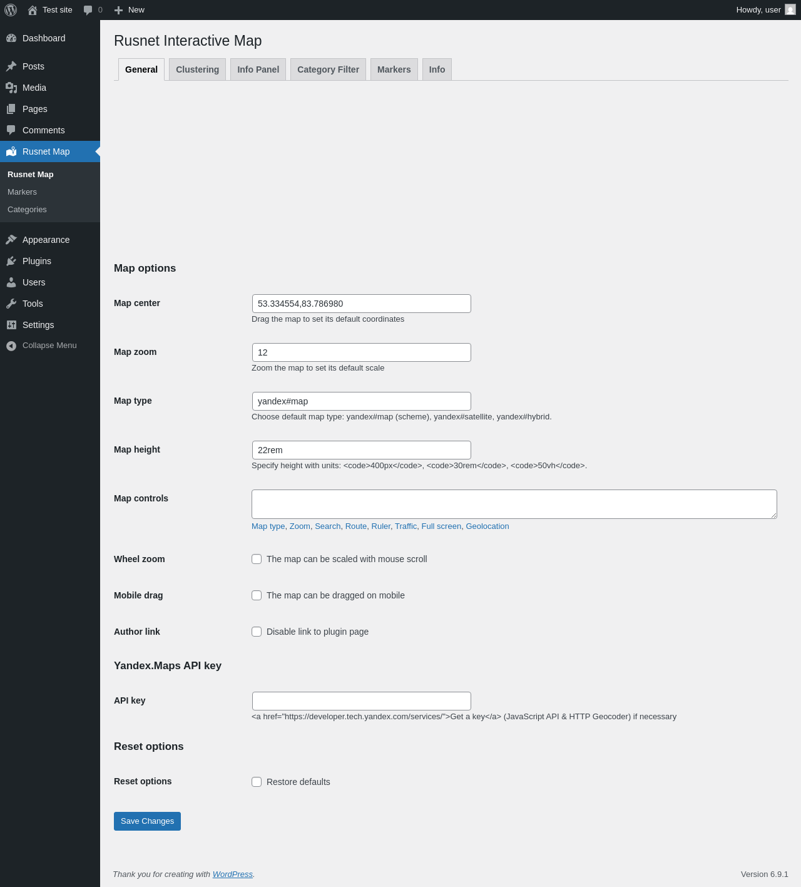Click the Howdy, user account text
This screenshot has height=887, width=801.
pyautogui.click(x=758, y=10)
